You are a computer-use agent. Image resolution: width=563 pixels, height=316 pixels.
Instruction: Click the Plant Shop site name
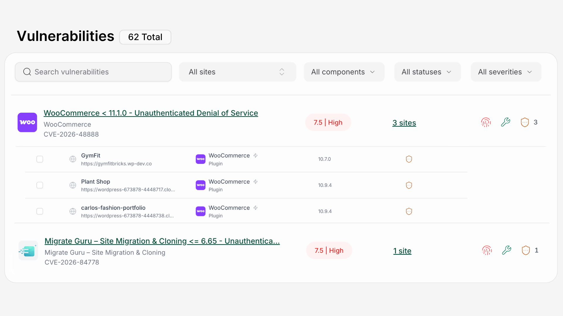tap(96, 182)
